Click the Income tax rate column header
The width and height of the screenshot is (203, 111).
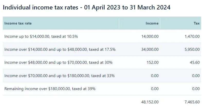point(18,23)
